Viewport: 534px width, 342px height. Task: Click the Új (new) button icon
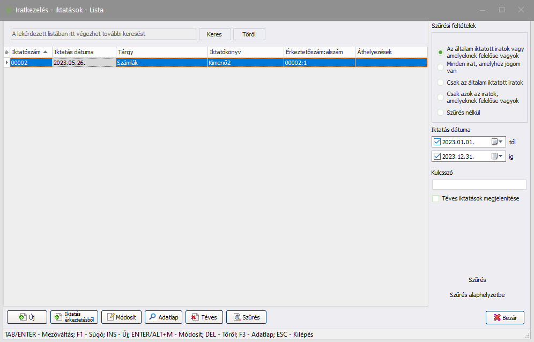click(23, 317)
